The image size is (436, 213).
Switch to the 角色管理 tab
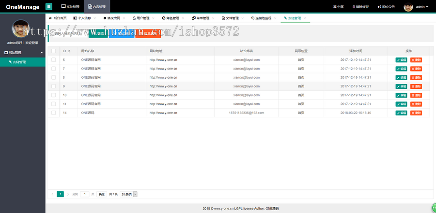tap(171, 18)
